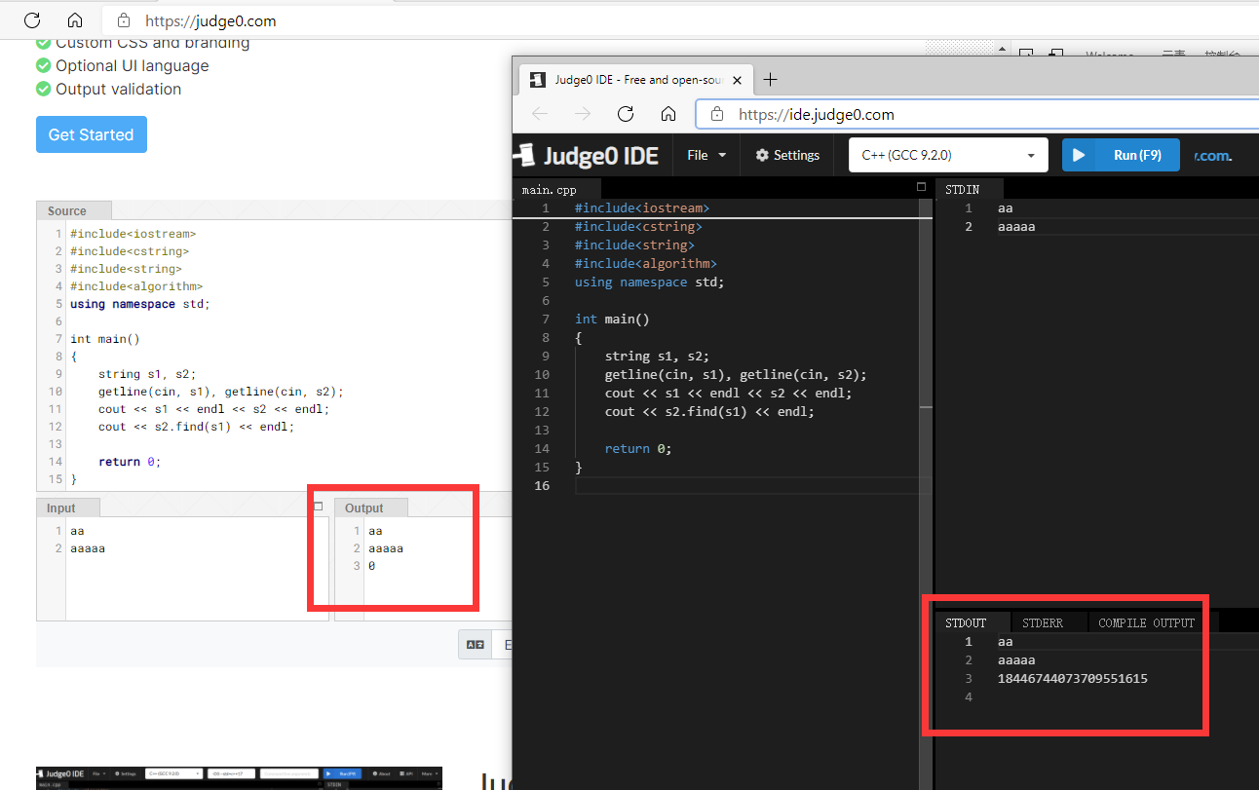Click the back arrow in the IDE browser
1259x790 pixels.
(540, 113)
